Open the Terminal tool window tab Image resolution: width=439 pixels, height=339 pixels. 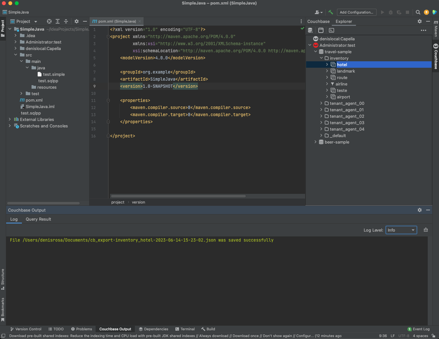pyautogui.click(x=185, y=329)
